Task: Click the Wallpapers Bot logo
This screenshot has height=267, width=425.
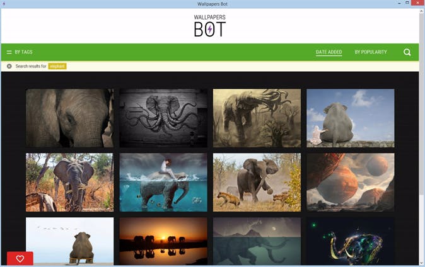Action: [x=210, y=26]
